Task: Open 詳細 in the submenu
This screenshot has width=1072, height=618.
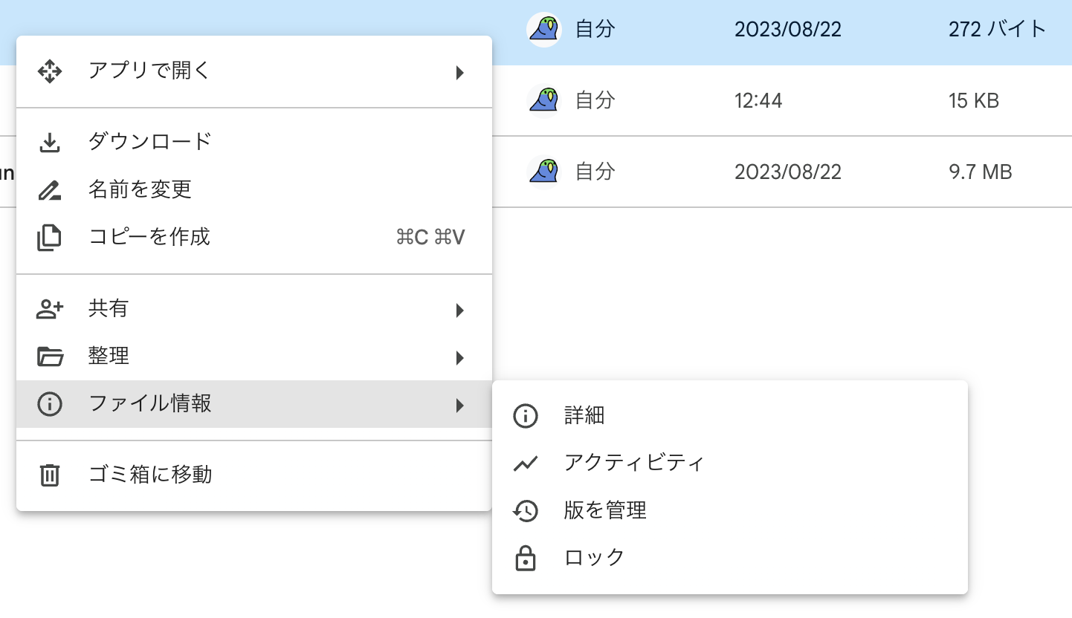Action: point(730,416)
